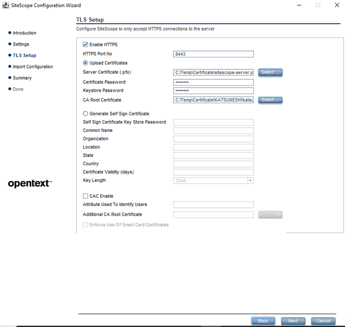Viewport: 345px width, 327px height.
Task: Go to the Introduction step
Action: tap(25, 33)
